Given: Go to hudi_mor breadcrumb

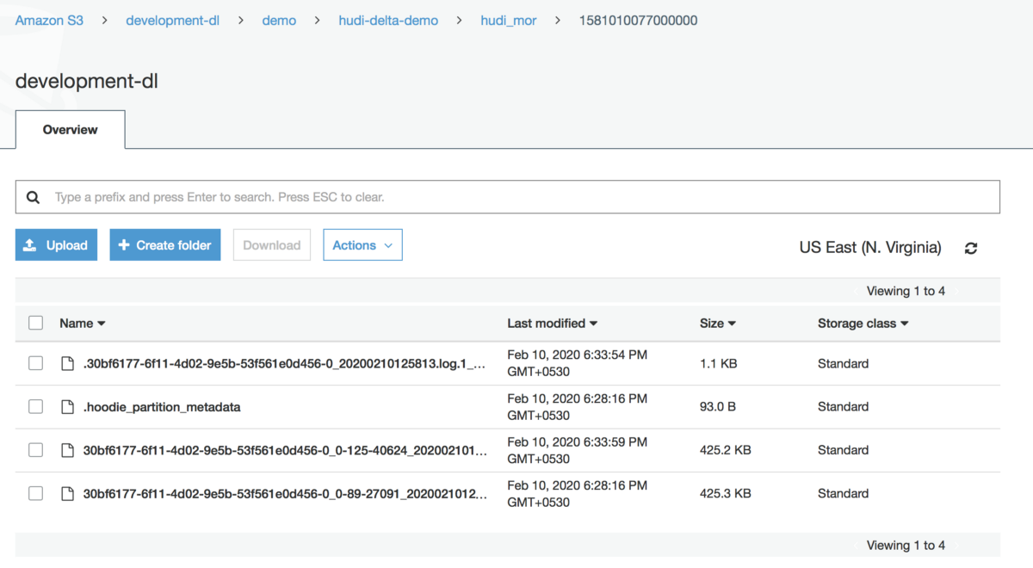Looking at the screenshot, I should click(509, 20).
